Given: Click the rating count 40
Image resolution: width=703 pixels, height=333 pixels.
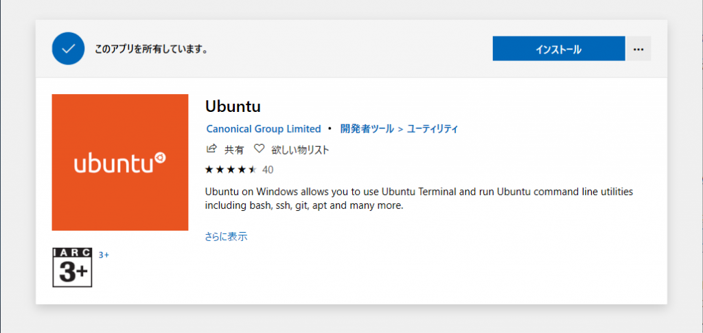Looking at the screenshot, I should coord(268,170).
